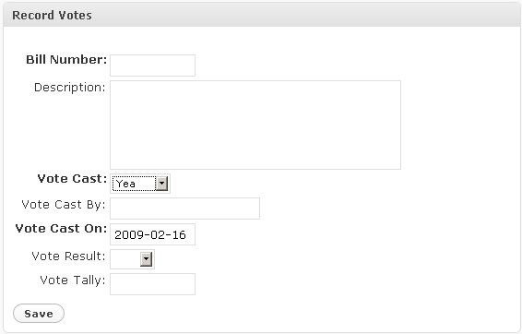This screenshot has width=522, height=334.
Task: Click the arrow button on Vote Cast dropdown
Action: pyautogui.click(x=161, y=184)
